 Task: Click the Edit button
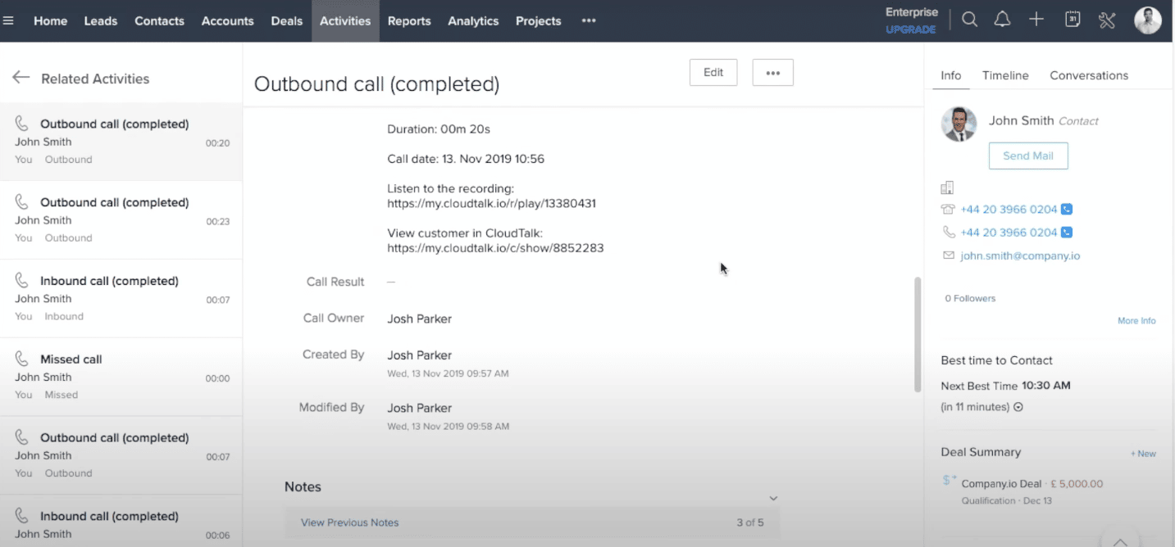[x=713, y=72]
